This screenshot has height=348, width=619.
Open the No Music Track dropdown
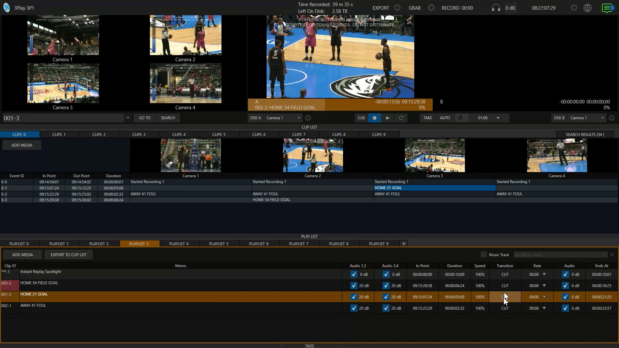click(560, 255)
